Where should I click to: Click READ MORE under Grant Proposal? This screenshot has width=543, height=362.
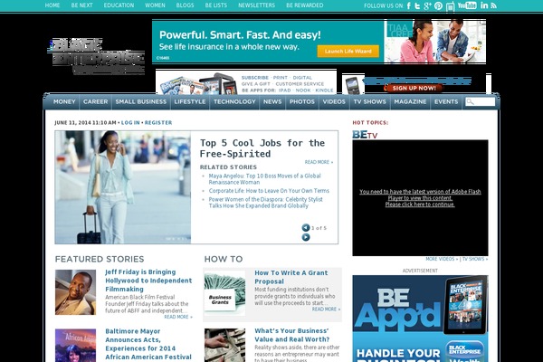tap(326, 310)
